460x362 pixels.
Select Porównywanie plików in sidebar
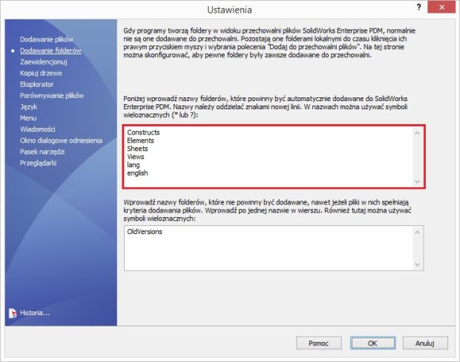click(x=52, y=95)
